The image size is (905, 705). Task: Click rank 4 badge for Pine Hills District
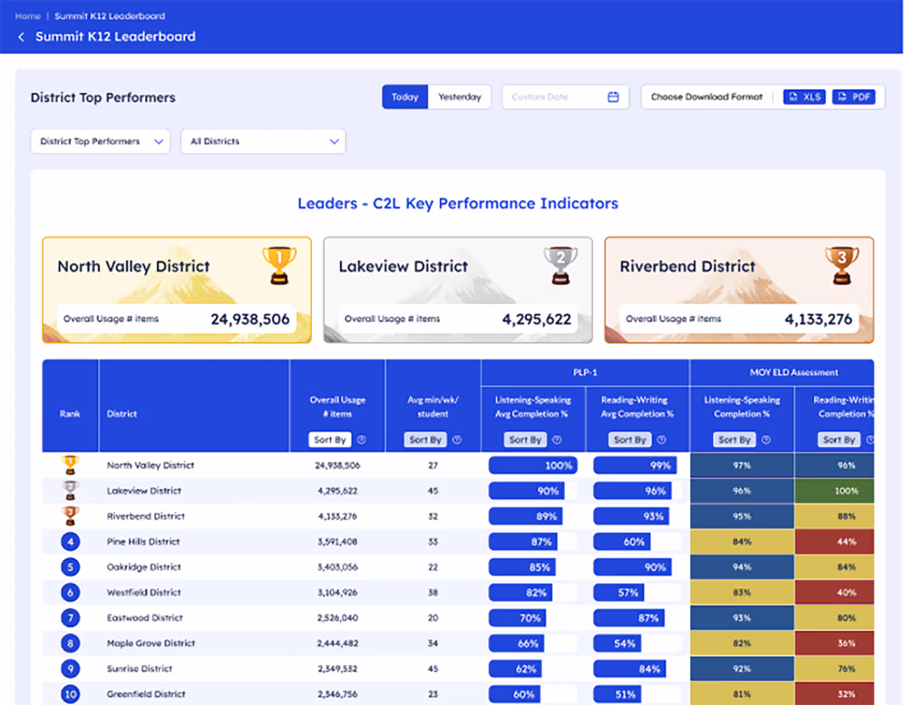pos(71,542)
